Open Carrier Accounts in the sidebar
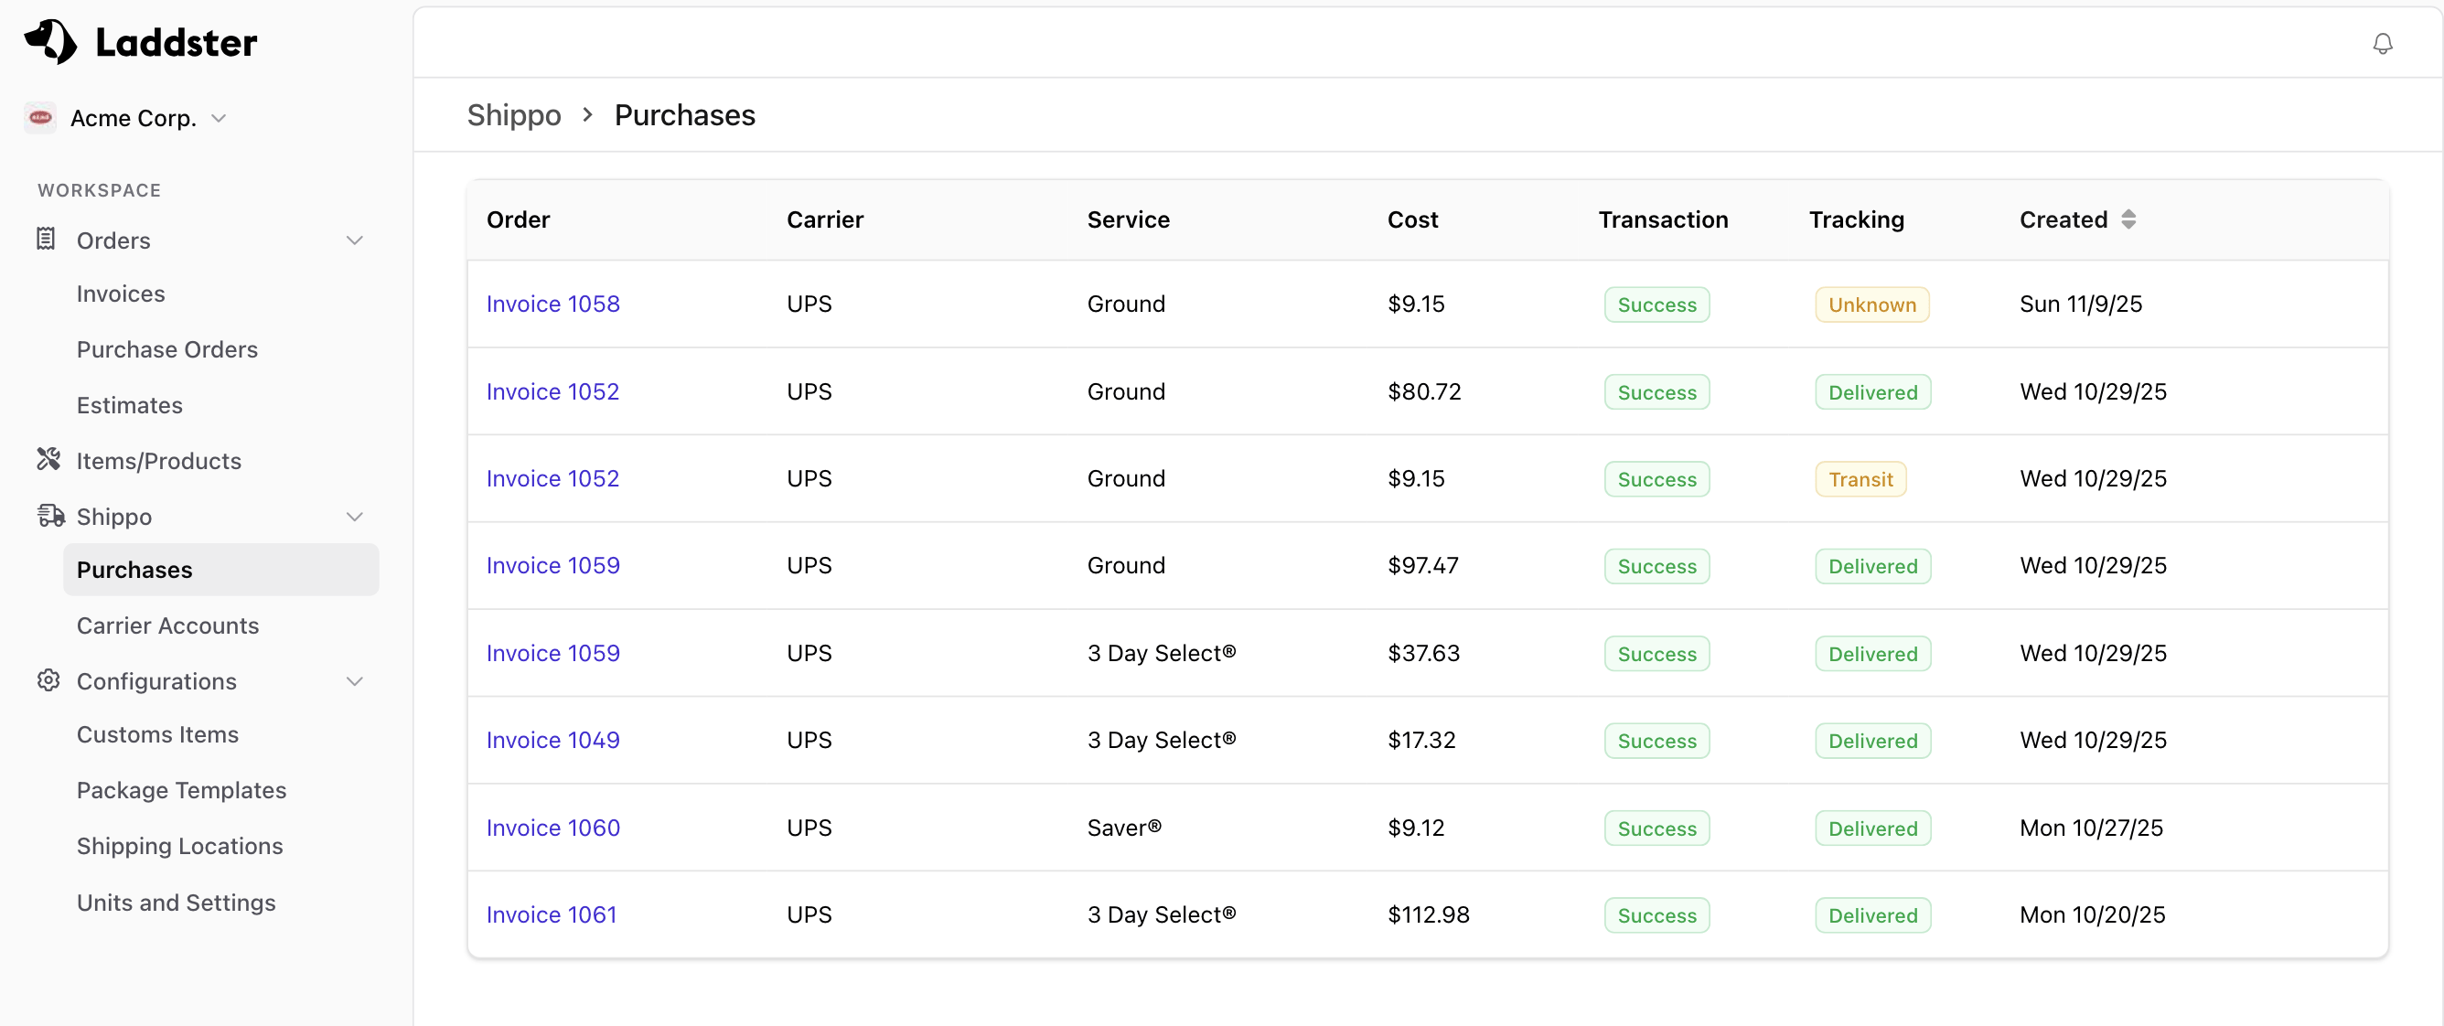The height and width of the screenshot is (1026, 2444). 168,625
